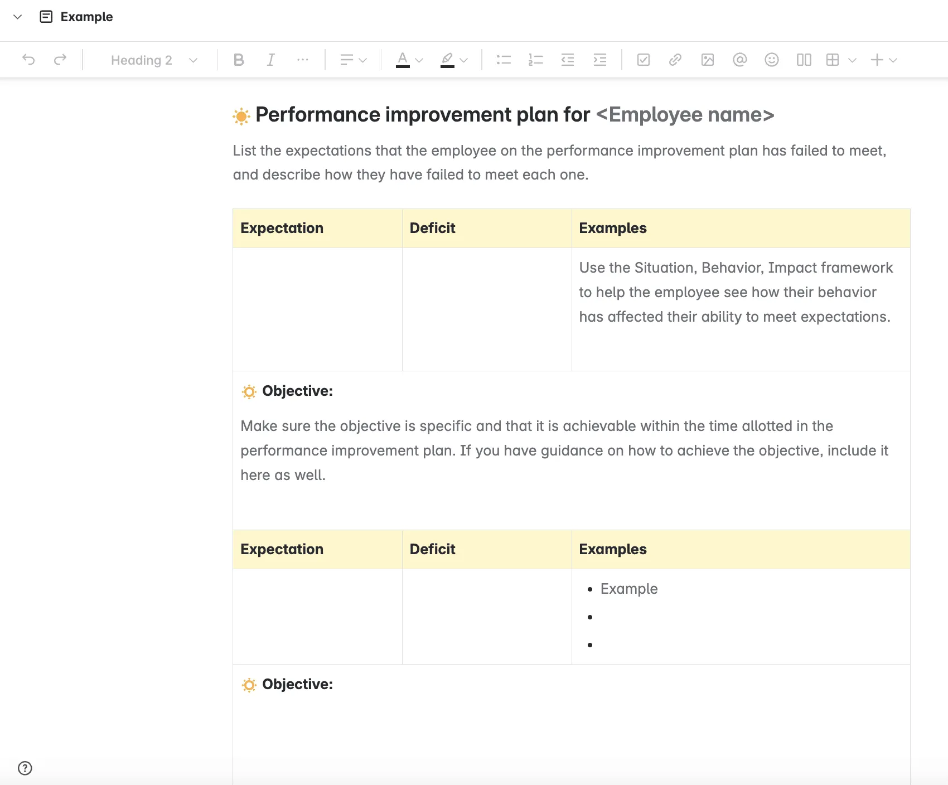Image resolution: width=948 pixels, height=785 pixels.
Task: Insert an action item checkbox
Action: click(644, 60)
